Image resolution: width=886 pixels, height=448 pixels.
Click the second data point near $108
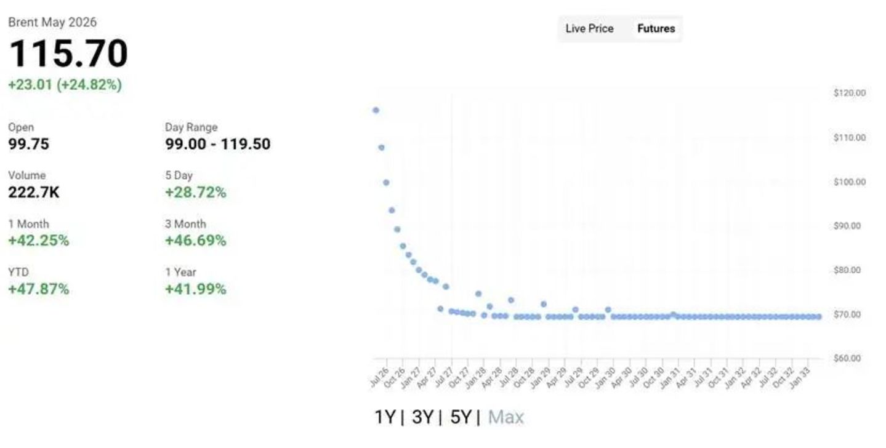(x=381, y=148)
